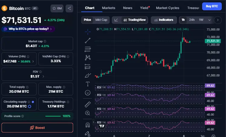The width and height of the screenshot is (226, 137).
Task: Click the FDV info icon
Action: point(40,72)
